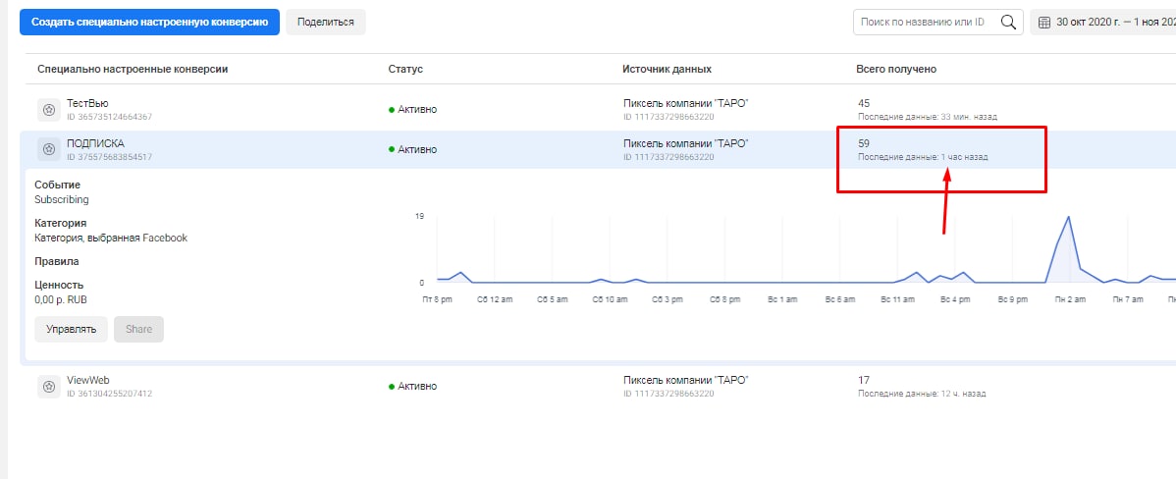Click ID 365735124664367 under ТестВью
Screen dimensions: 1176x479
point(110,117)
